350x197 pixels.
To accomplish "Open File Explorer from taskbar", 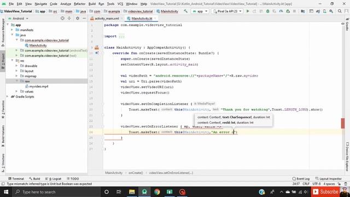I will click(x=132, y=192).
